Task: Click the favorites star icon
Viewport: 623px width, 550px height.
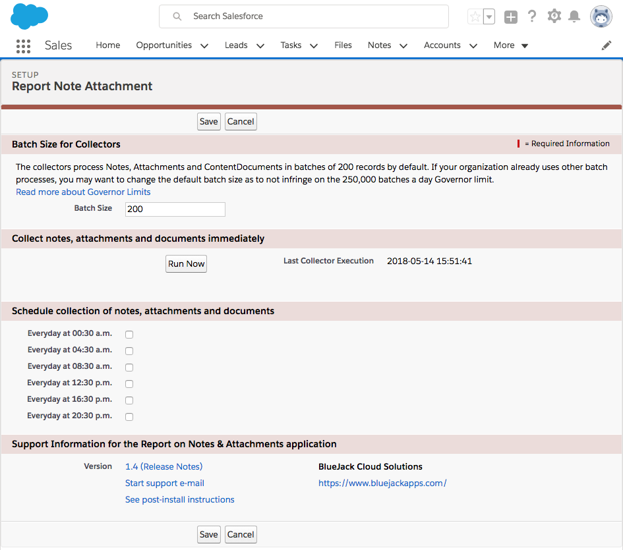Action: [475, 16]
